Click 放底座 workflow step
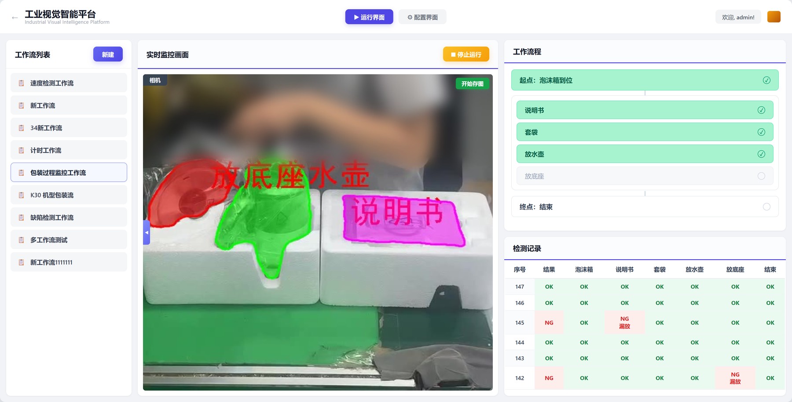Image resolution: width=792 pixels, height=402 pixels. click(645, 176)
